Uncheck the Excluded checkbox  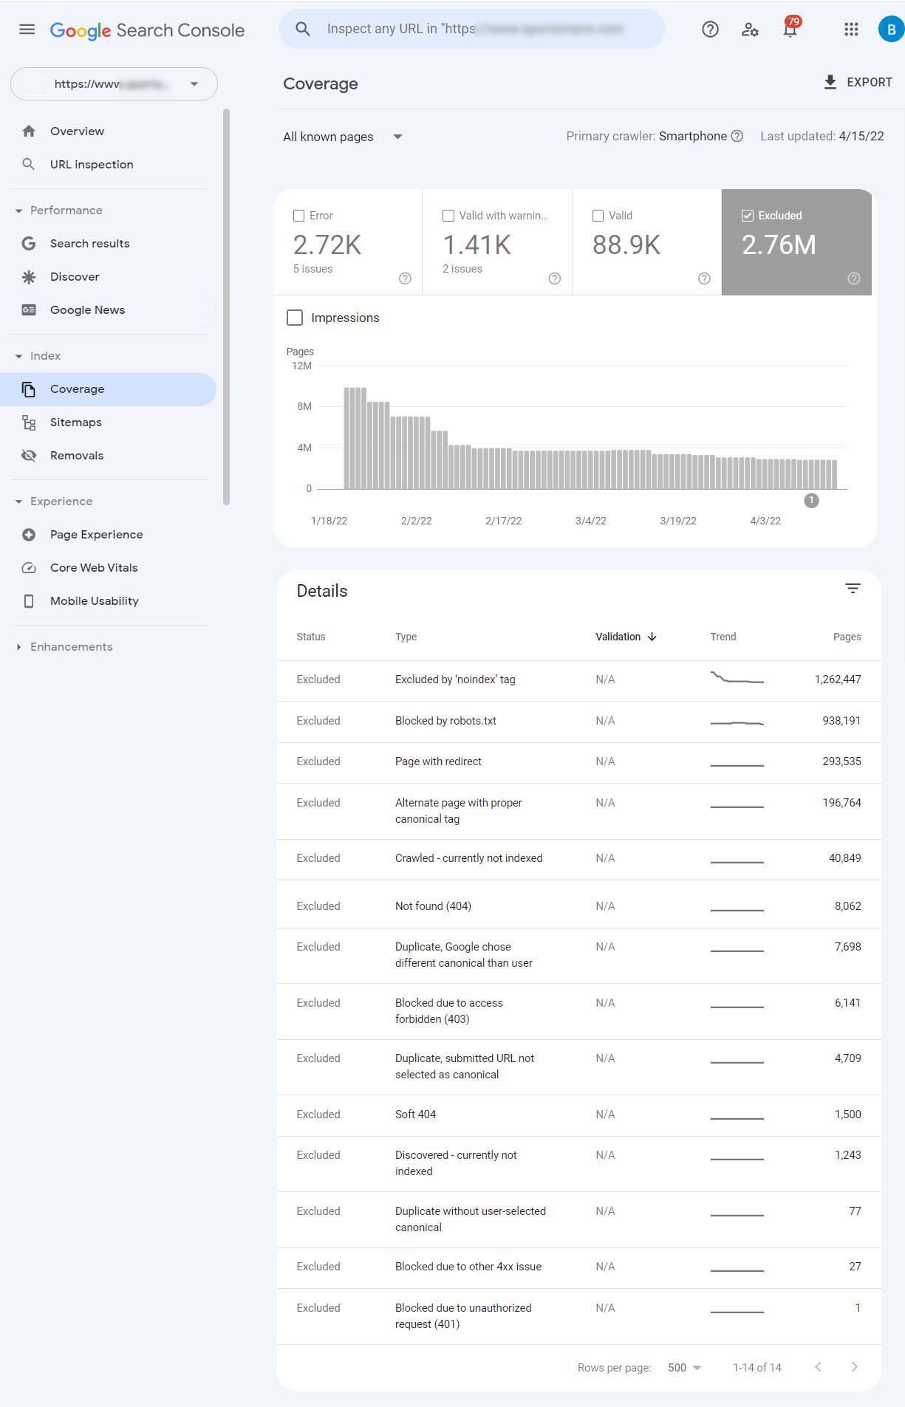pyautogui.click(x=748, y=216)
